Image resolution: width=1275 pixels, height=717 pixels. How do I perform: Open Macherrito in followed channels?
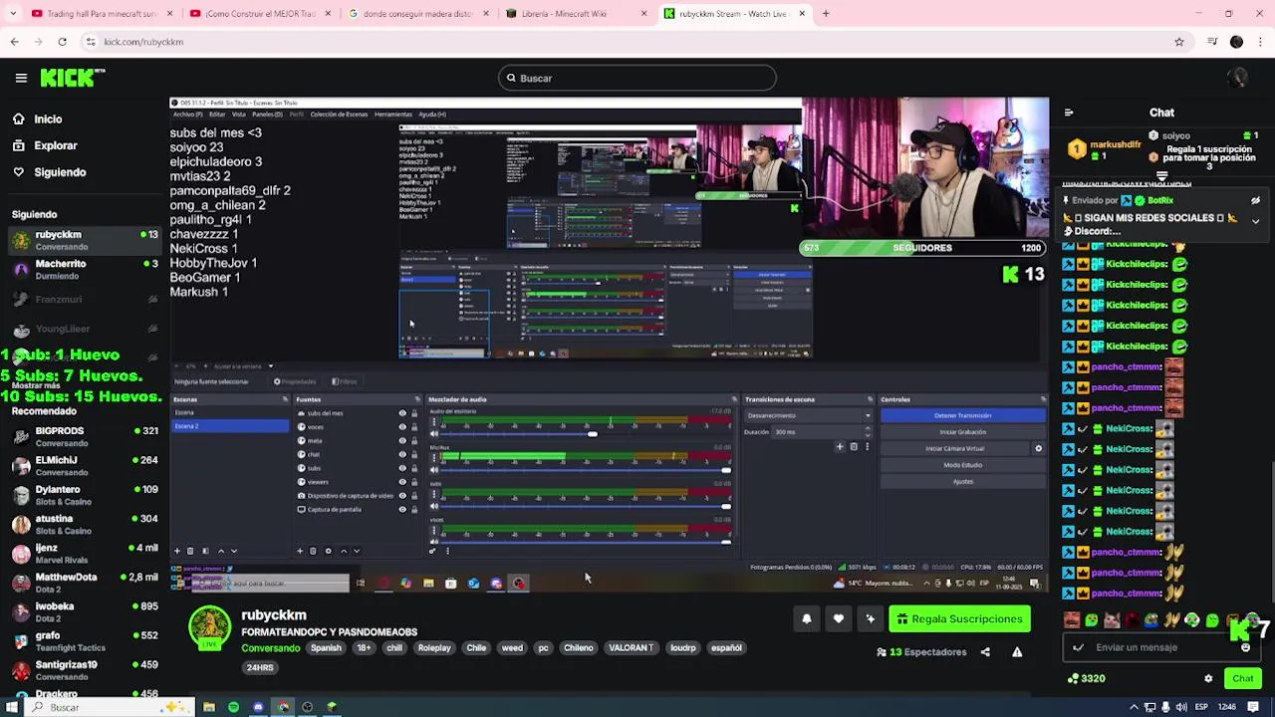[84, 269]
